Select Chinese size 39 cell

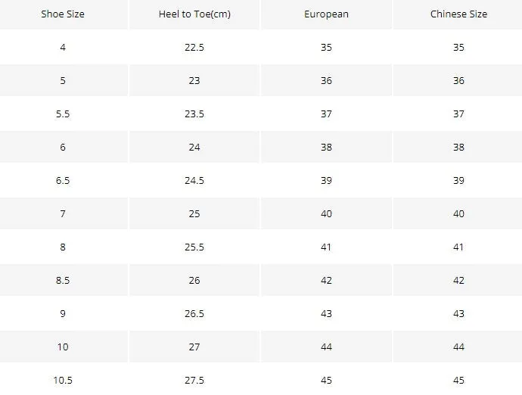458,180
